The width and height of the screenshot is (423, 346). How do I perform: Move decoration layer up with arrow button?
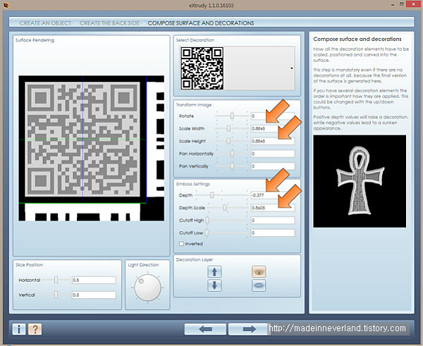tap(214, 271)
